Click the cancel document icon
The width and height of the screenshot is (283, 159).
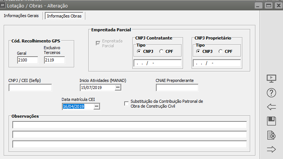(271, 136)
